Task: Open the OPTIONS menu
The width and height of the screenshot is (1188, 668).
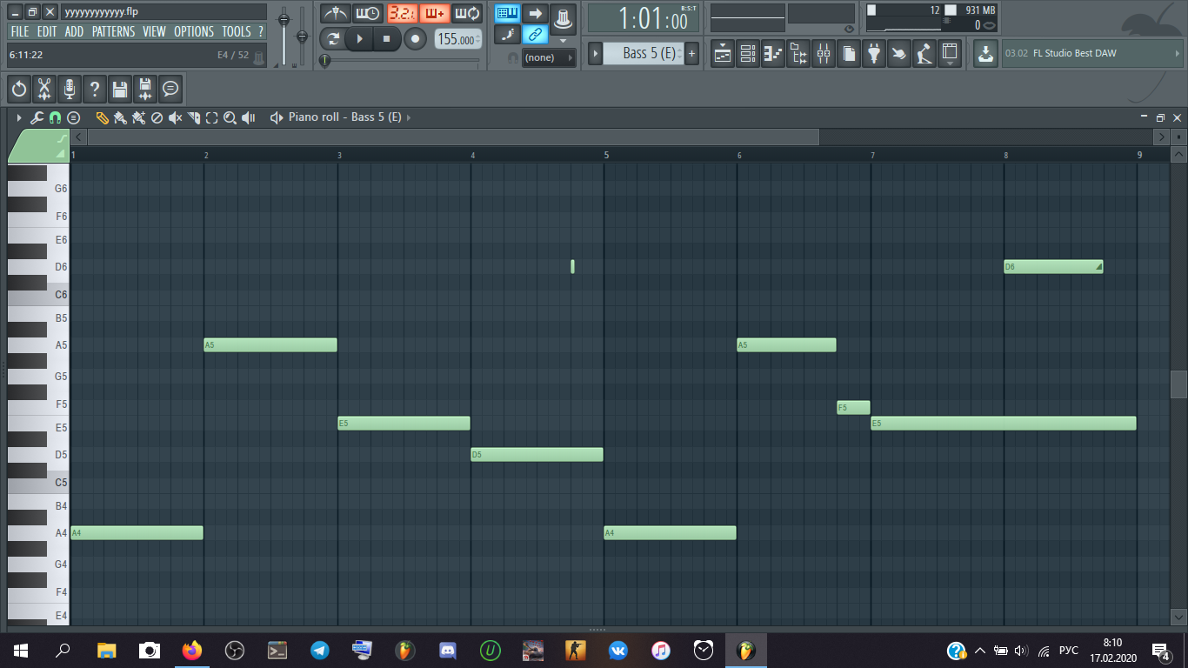Action: (193, 31)
